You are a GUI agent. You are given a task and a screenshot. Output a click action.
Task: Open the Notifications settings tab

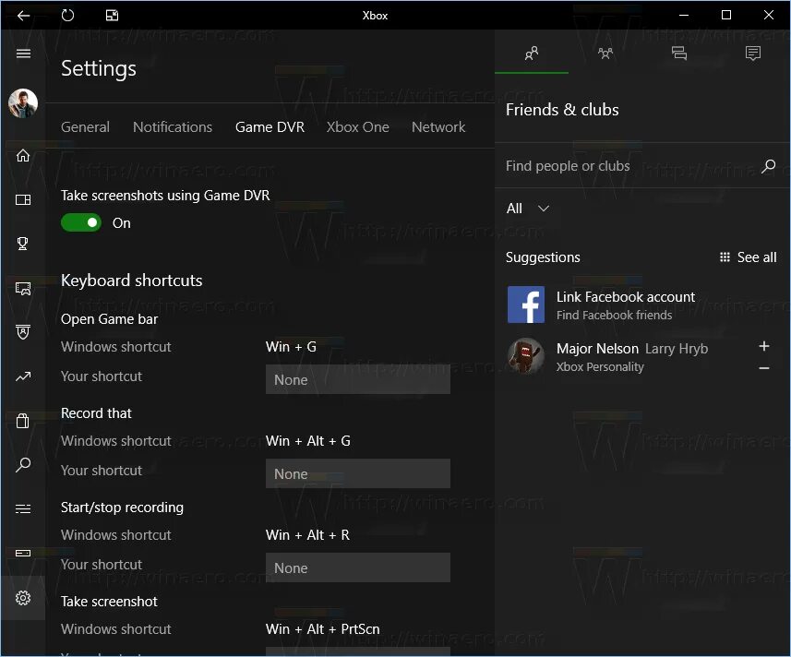[x=173, y=127]
